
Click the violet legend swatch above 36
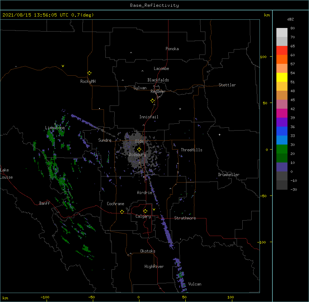282,122
